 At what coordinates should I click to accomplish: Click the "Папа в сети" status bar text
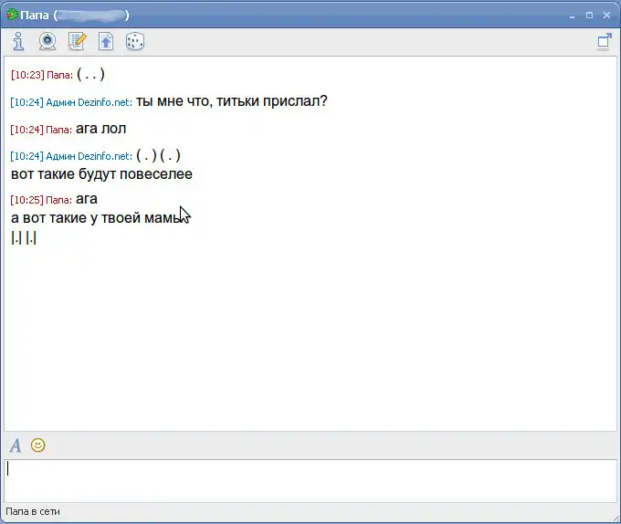coord(33,512)
